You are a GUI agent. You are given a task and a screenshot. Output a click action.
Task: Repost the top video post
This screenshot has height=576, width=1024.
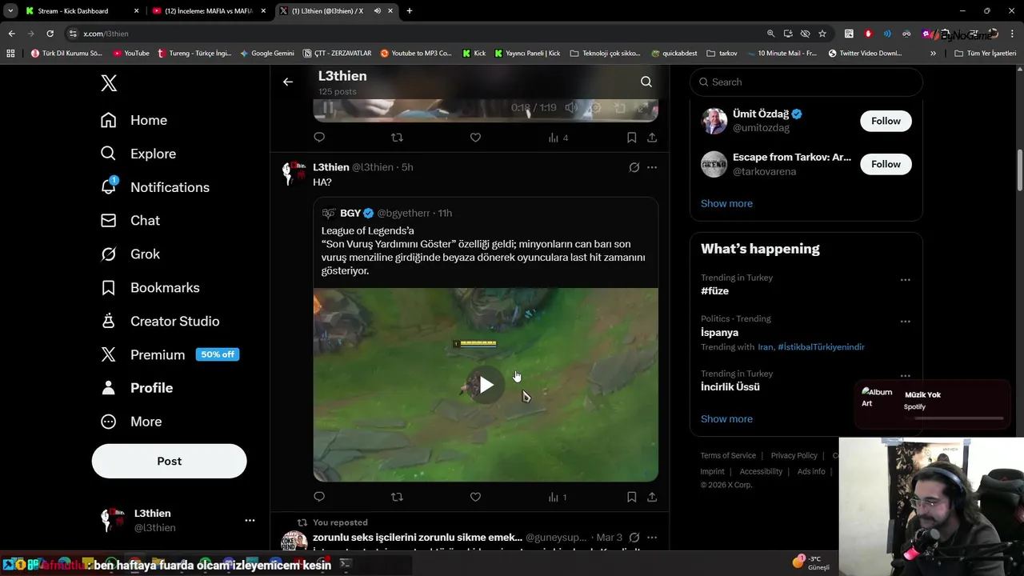397,138
